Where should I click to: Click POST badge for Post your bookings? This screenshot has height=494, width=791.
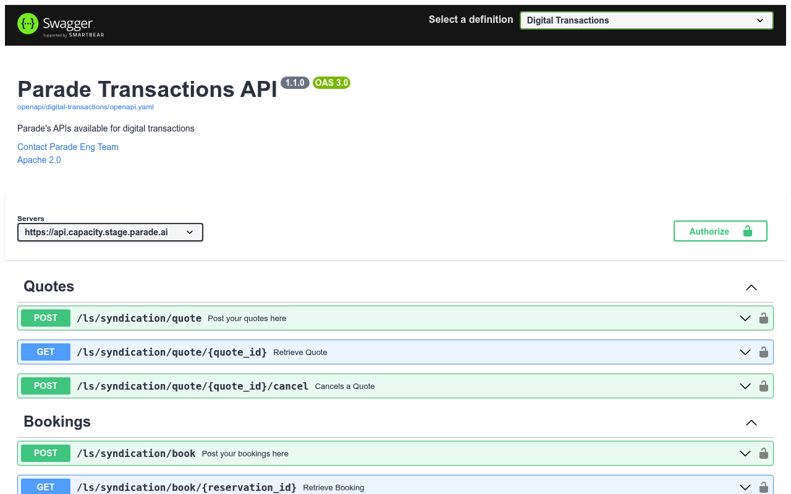click(x=46, y=453)
